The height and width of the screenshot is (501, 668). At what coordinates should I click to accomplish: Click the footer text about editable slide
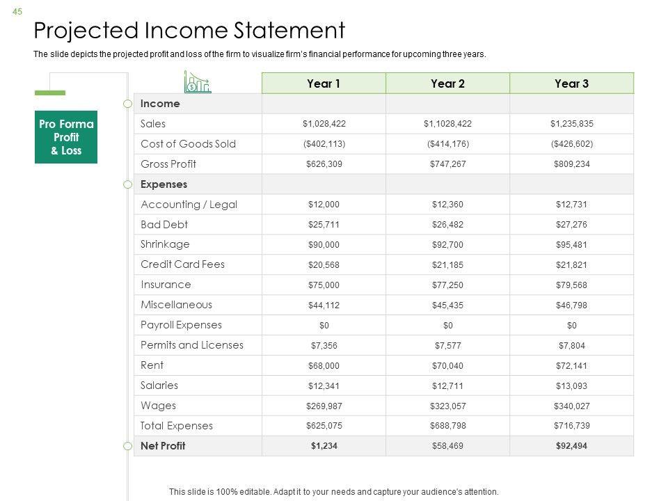click(334, 491)
